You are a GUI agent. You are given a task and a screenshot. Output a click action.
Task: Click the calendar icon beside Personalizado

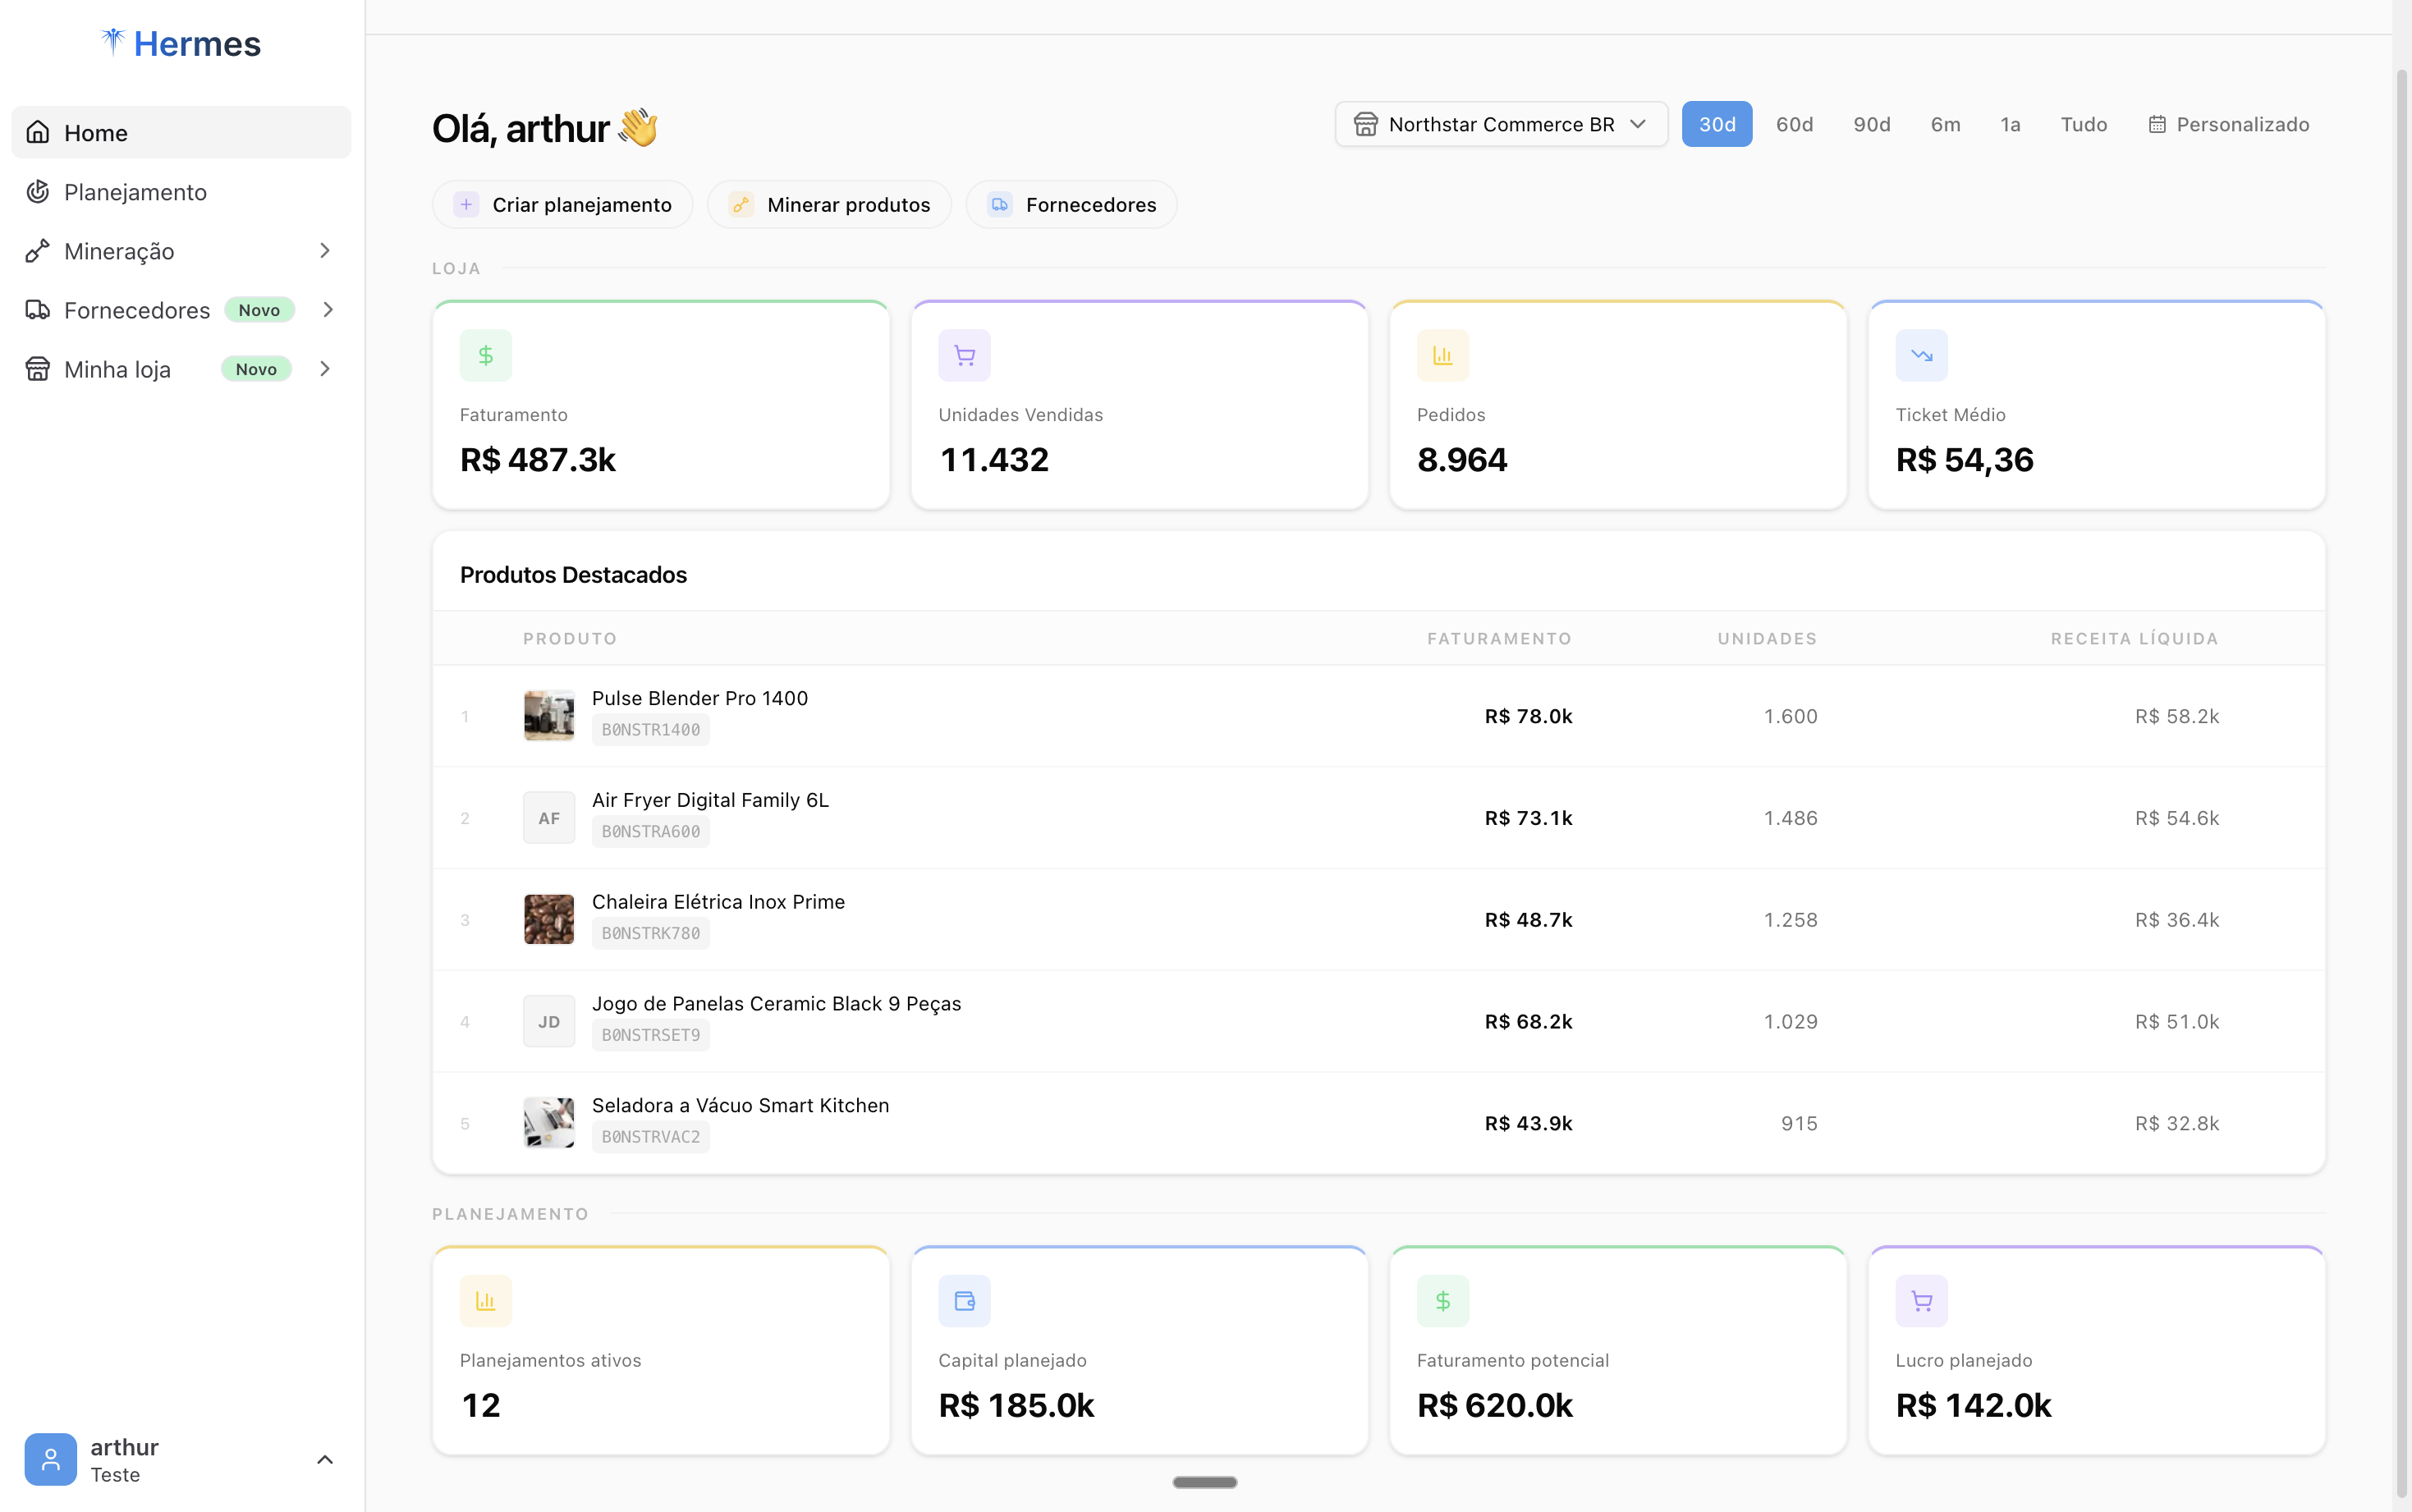point(2158,124)
